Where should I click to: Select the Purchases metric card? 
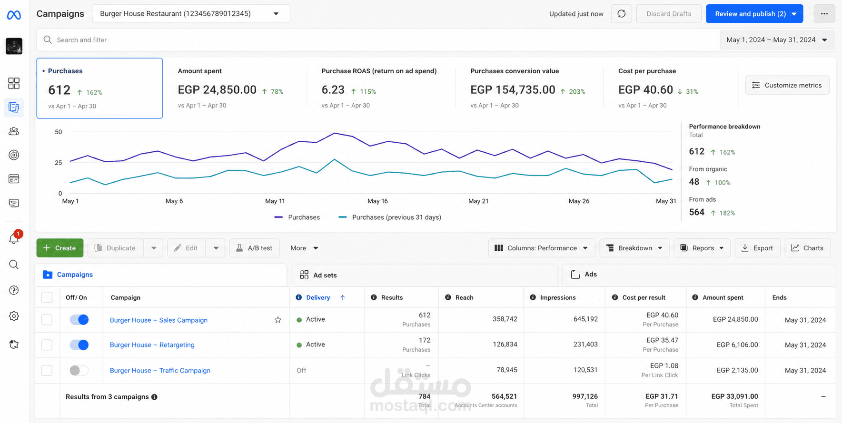pyautogui.click(x=99, y=88)
